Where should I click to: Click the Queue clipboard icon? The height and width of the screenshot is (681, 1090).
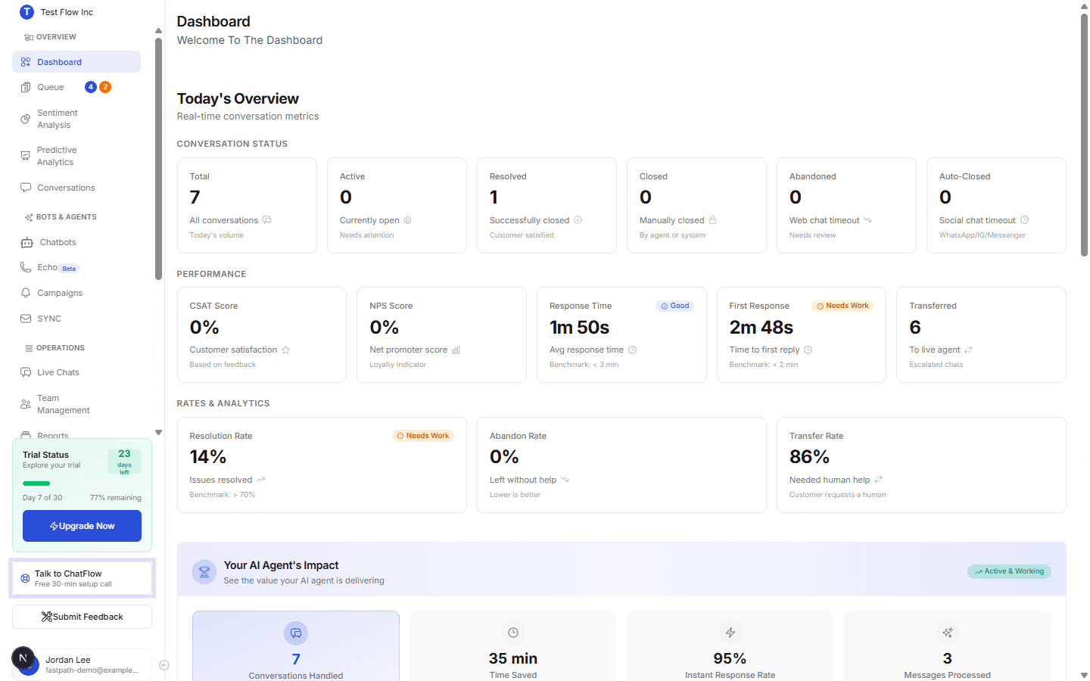26,87
